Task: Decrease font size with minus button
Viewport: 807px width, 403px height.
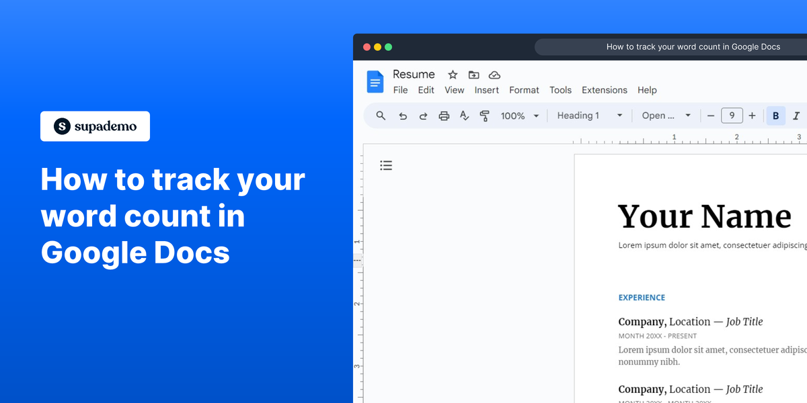Action: pos(711,116)
